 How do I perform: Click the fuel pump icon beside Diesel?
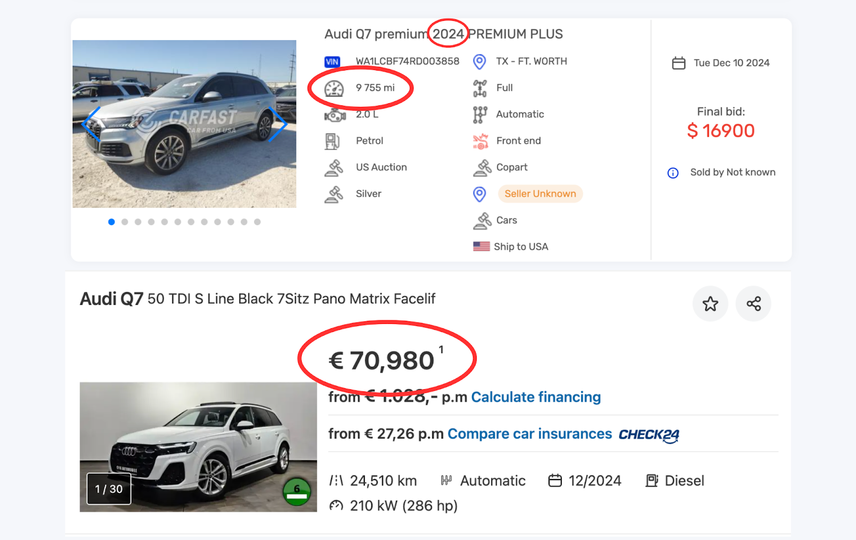[652, 481]
